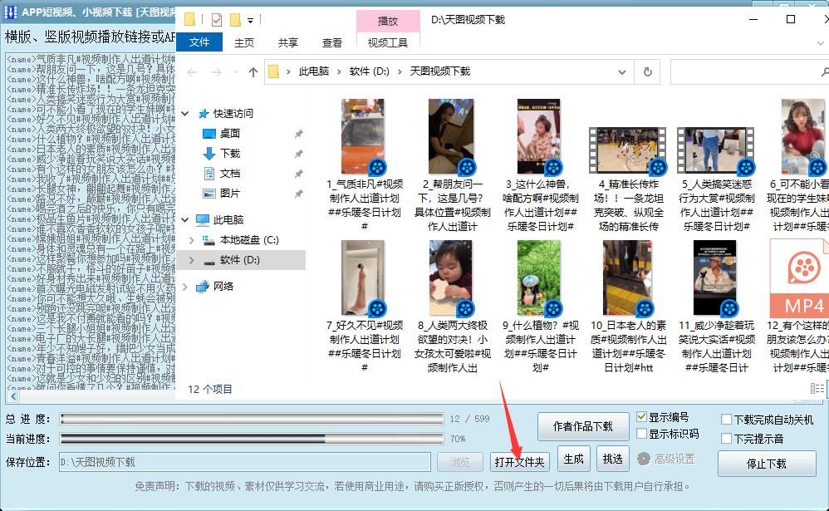Viewport: 829px width, 511px height.
Task: Enable the 显示标识码 checkbox
Action: tap(642, 434)
